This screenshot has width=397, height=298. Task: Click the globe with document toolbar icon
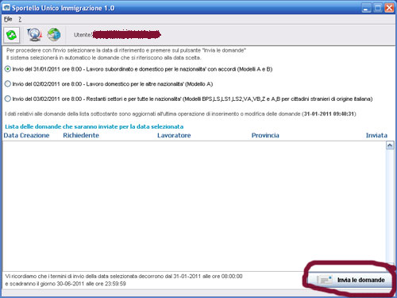click(54, 35)
